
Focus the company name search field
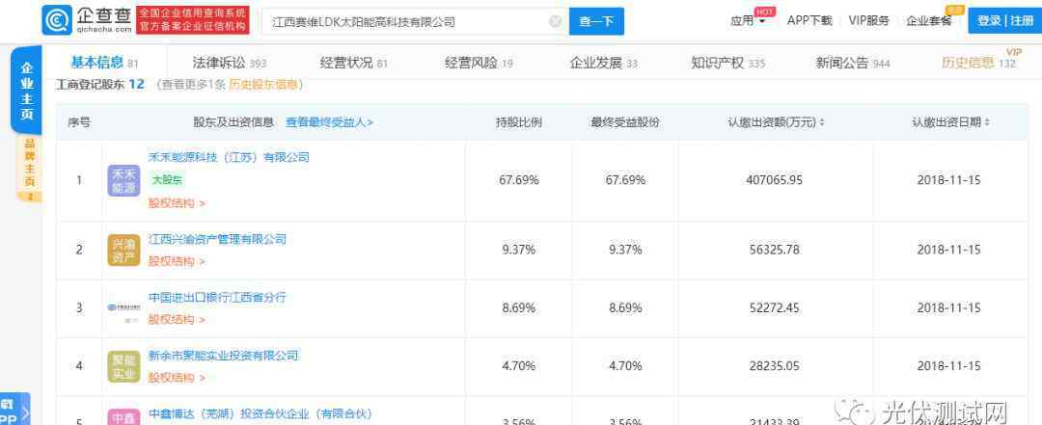click(415, 22)
